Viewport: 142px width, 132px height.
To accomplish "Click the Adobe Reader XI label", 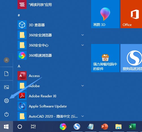I will click(42, 96).
